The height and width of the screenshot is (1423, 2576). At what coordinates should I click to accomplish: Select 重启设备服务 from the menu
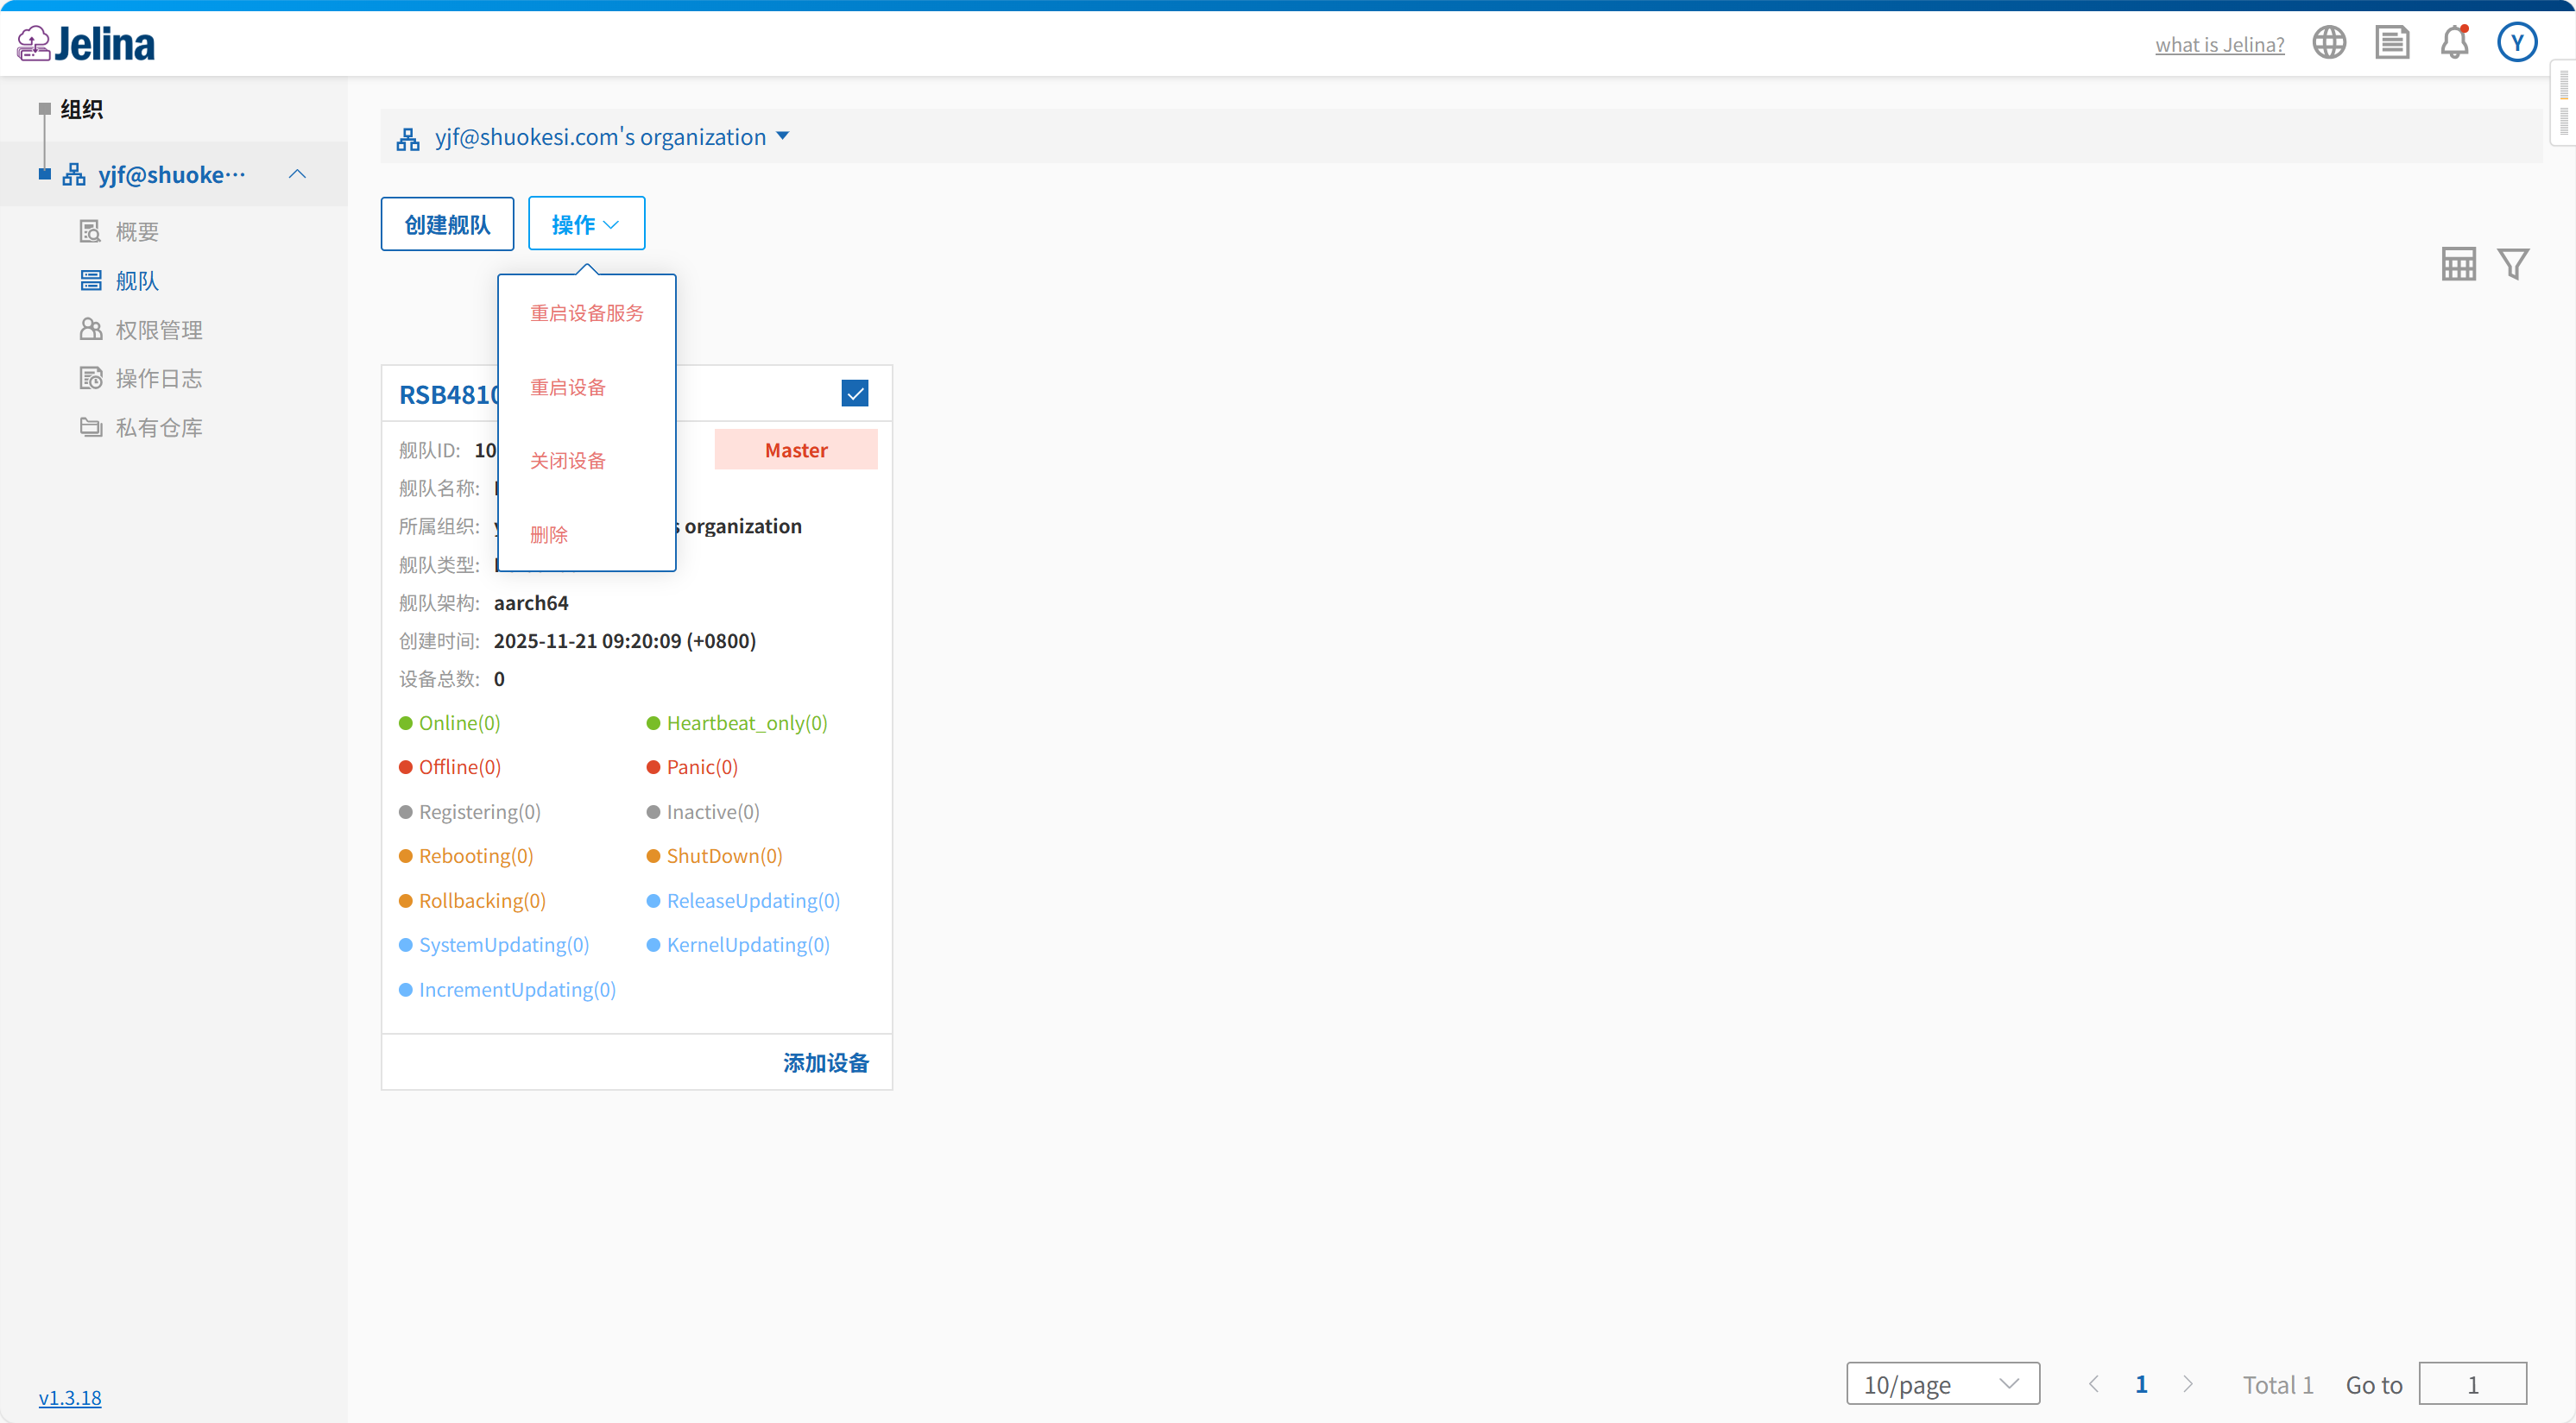pyautogui.click(x=587, y=314)
